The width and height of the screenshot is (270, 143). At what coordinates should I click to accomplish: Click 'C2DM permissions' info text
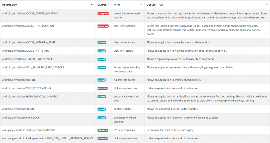coord(124,130)
